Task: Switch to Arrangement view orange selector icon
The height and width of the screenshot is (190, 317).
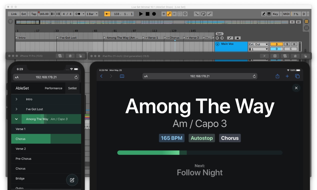Action: tap(307, 21)
